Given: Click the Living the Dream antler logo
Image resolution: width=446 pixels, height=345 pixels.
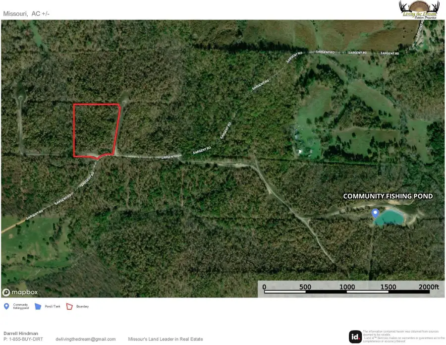Looking at the screenshot, I should point(419,10).
